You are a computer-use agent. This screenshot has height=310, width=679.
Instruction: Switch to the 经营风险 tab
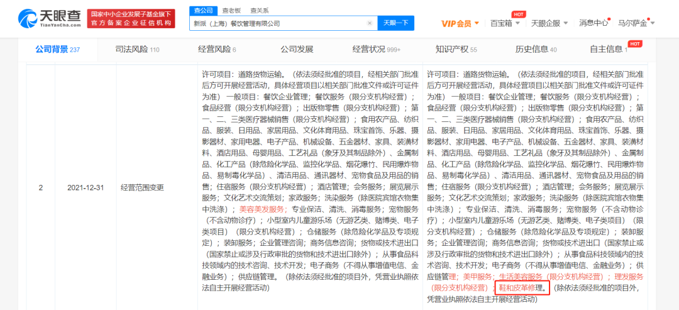pos(216,49)
